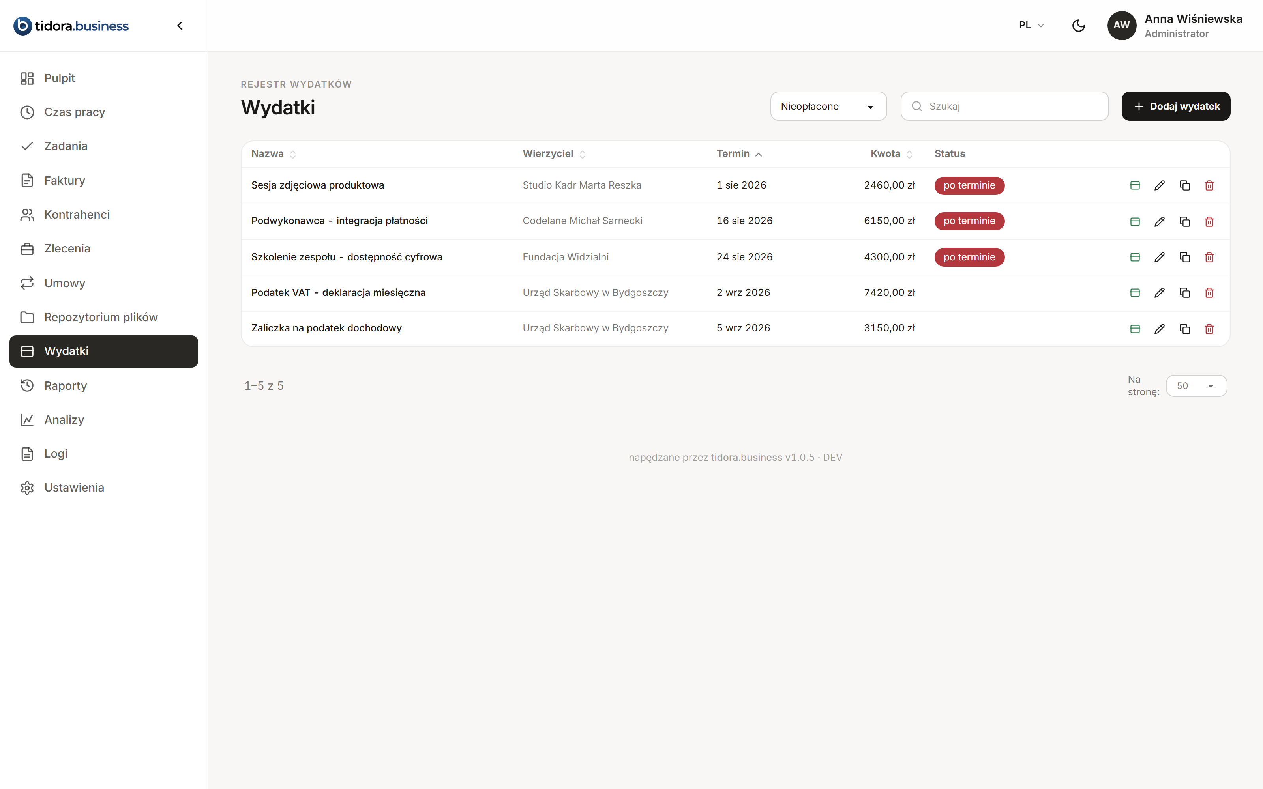Toggle dark mode with the moon icon
The image size is (1263, 789).
point(1079,26)
